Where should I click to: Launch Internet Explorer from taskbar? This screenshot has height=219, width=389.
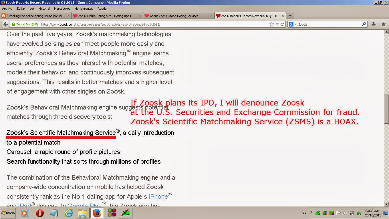68,213
